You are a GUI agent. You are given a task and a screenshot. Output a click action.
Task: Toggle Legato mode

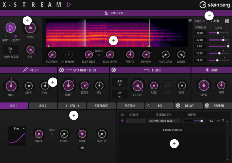(x=16, y=36)
